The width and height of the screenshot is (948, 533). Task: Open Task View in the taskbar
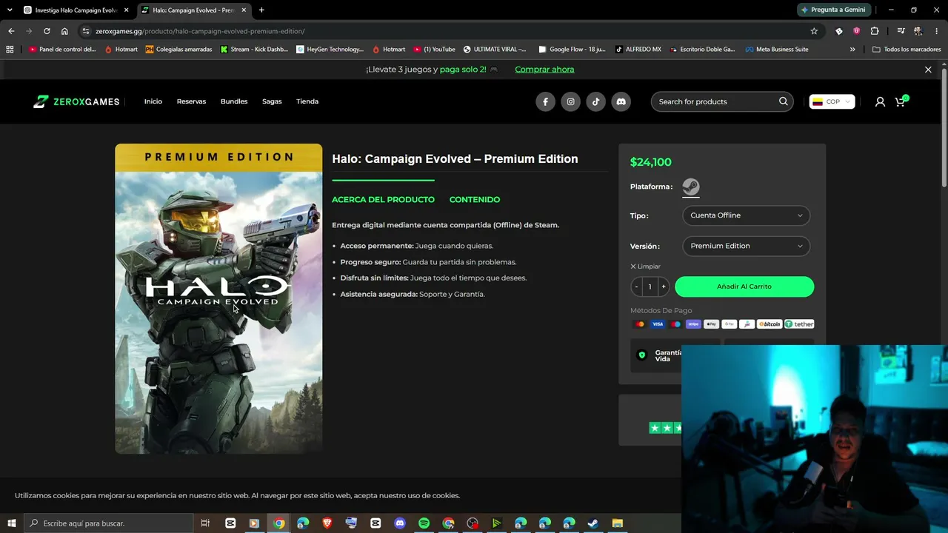pyautogui.click(x=205, y=523)
